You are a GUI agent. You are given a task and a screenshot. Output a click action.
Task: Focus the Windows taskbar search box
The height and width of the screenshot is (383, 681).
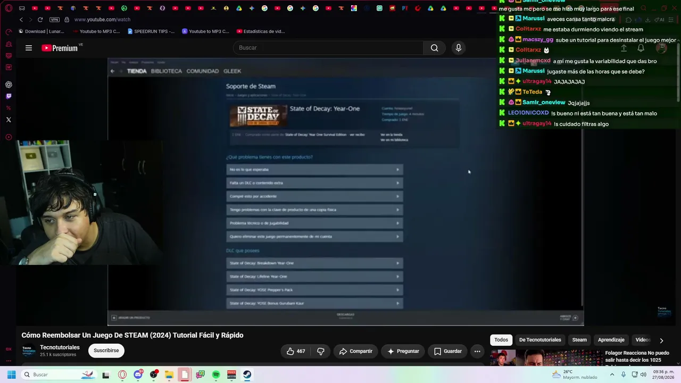59,374
